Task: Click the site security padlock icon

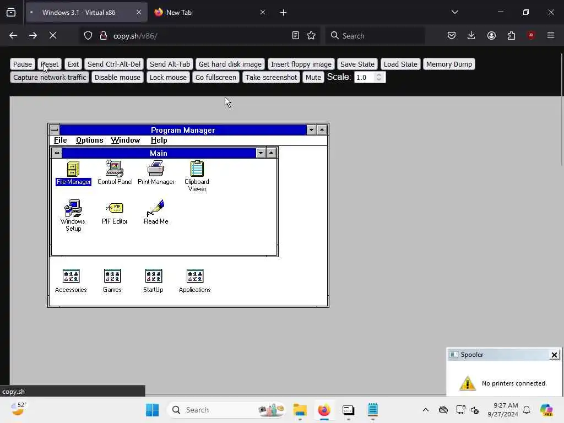Action: pyautogui.click(x=103, y=36)
